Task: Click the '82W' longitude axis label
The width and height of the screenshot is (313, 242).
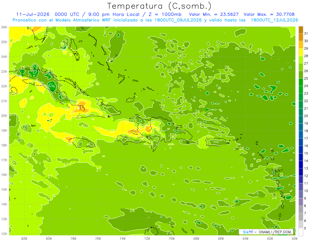Action: pyautogui.click(x=24, y=238)
